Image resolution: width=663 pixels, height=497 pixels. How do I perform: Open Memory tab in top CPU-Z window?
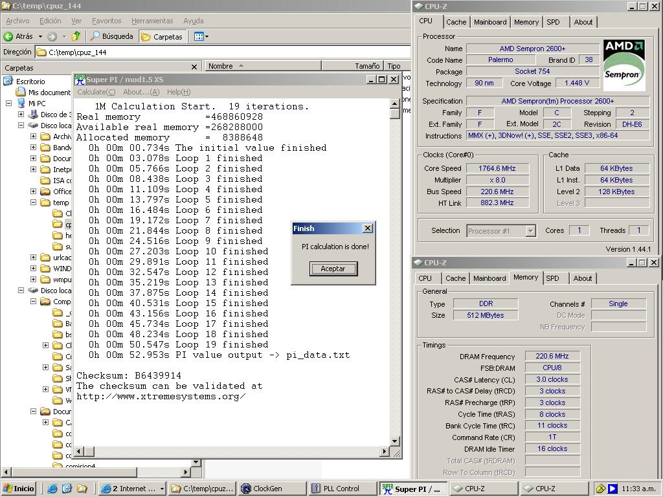(526, 22)
